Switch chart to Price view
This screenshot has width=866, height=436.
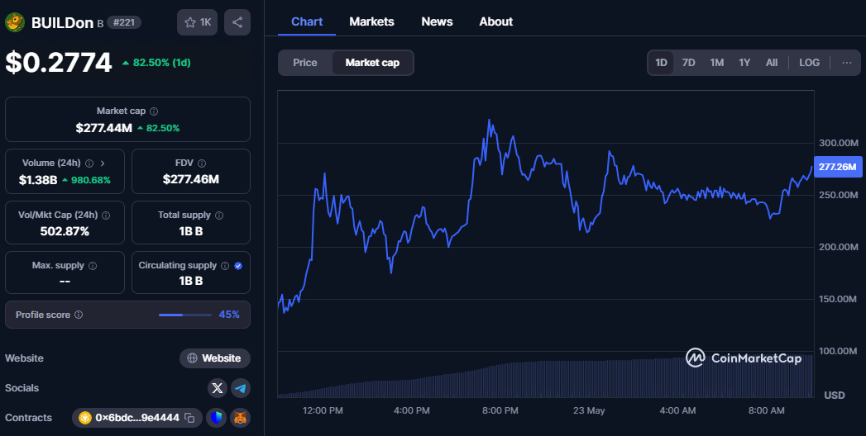click(305, 63)
